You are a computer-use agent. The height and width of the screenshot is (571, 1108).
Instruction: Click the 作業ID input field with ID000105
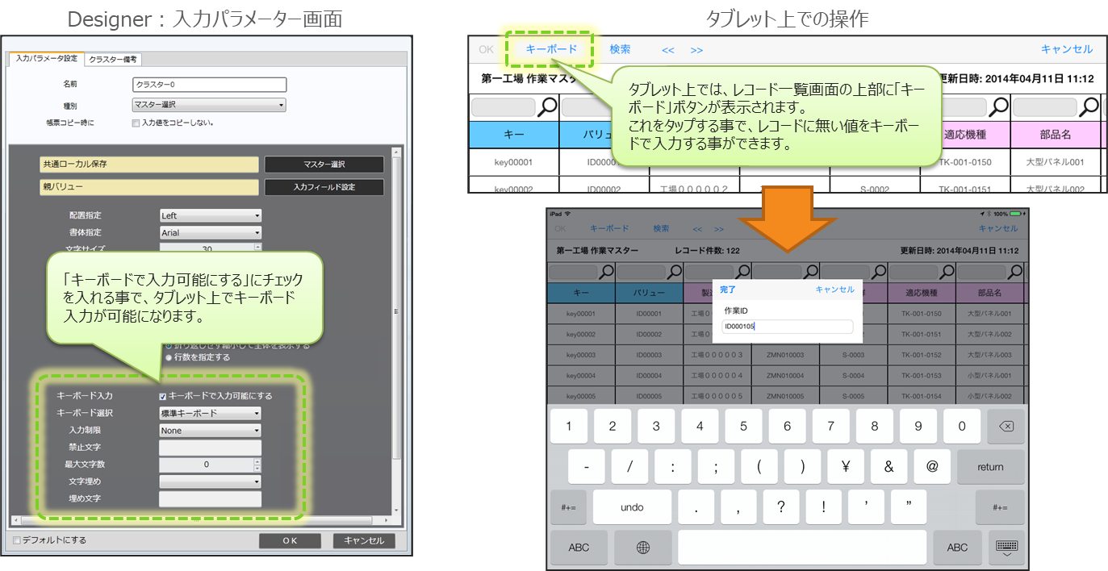pyautogui.click(x=787, y=327)
